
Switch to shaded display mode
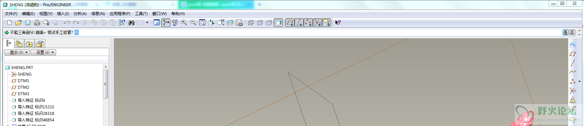278,23
